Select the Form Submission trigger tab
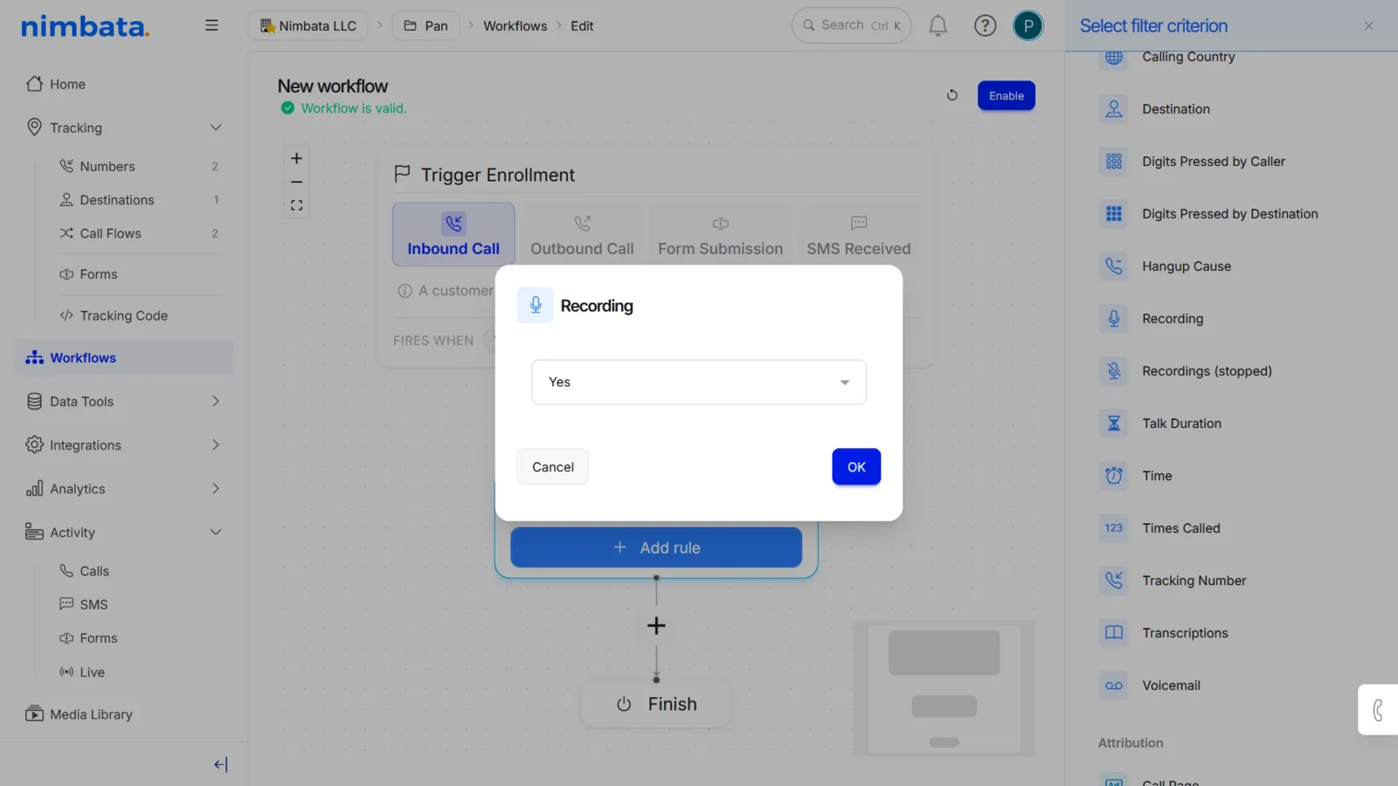 [x=721, y=235]
